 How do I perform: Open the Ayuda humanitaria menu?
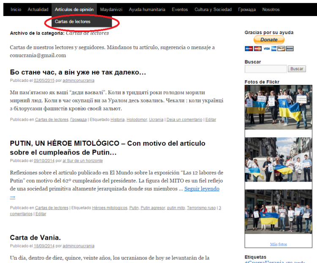point(148,9)
